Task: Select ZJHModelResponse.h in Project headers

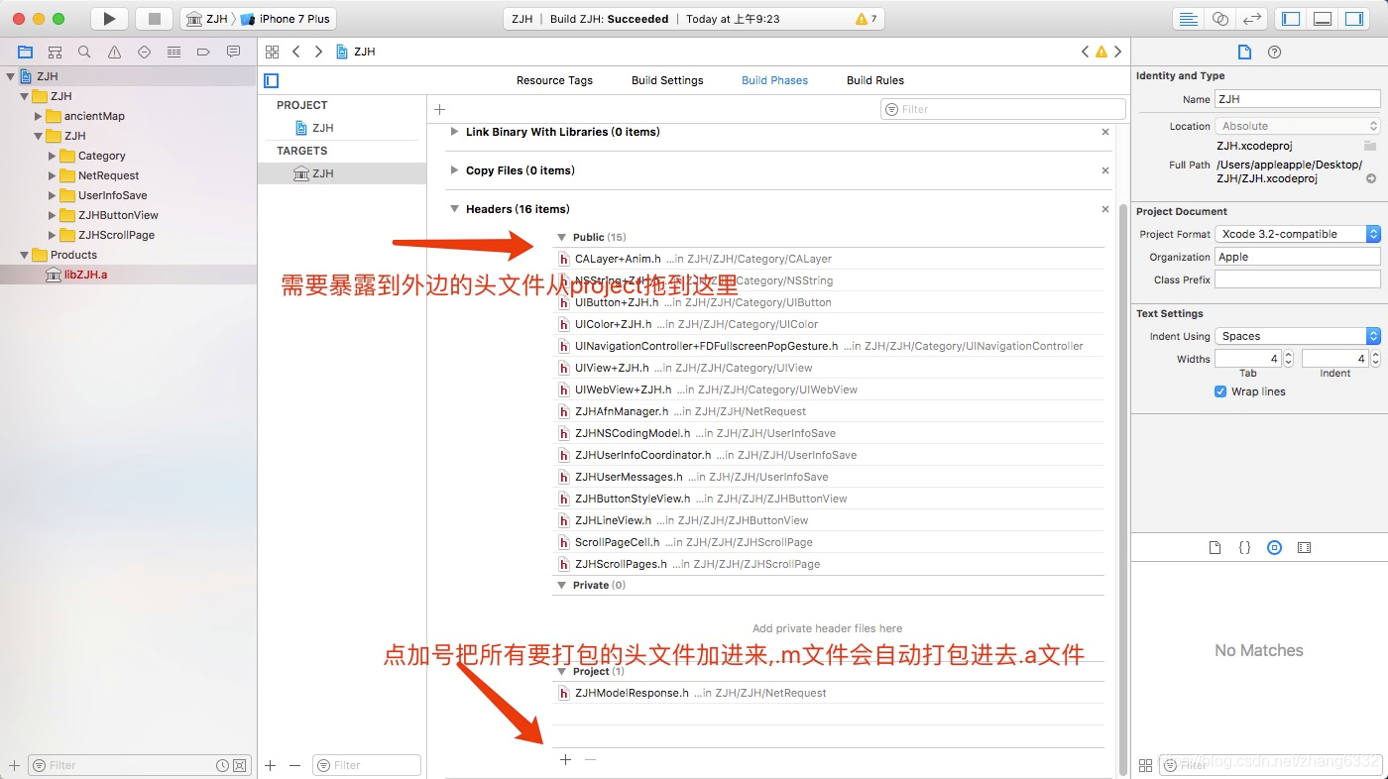Action: click(x=828, y=693)
